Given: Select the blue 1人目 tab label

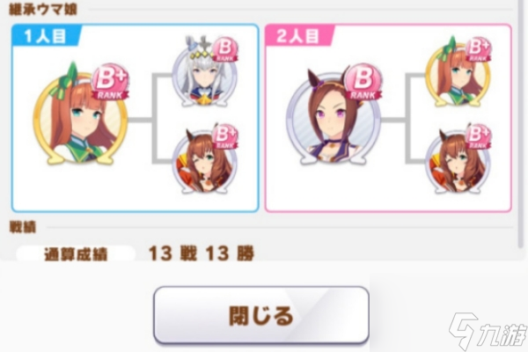Looking at the screenshot, I should (46, 36).
